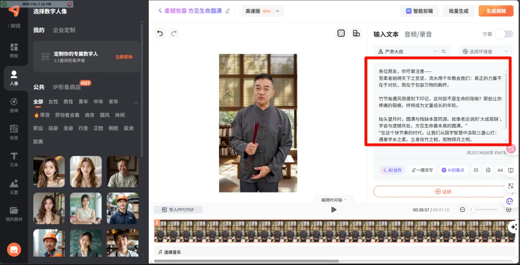This screenshot has height=265, width=520.
Task: Click the AI创作 button
Action: 392,170
